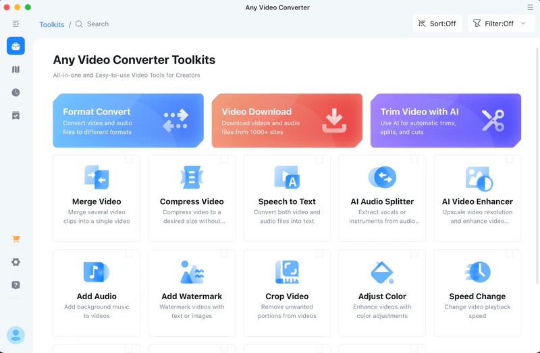The width and height of the screenshot is (540, 353).
Task: Open the Format Convert banner
Action: (x=128, y=121)
